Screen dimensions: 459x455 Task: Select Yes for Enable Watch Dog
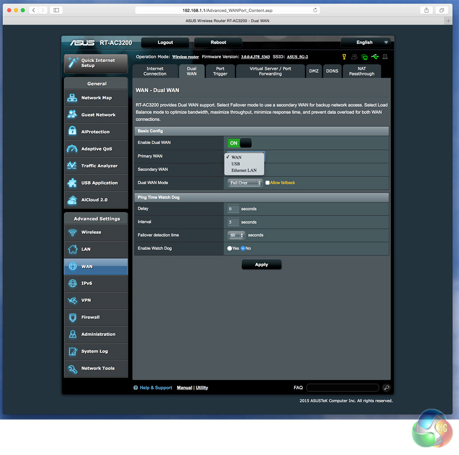229,249
